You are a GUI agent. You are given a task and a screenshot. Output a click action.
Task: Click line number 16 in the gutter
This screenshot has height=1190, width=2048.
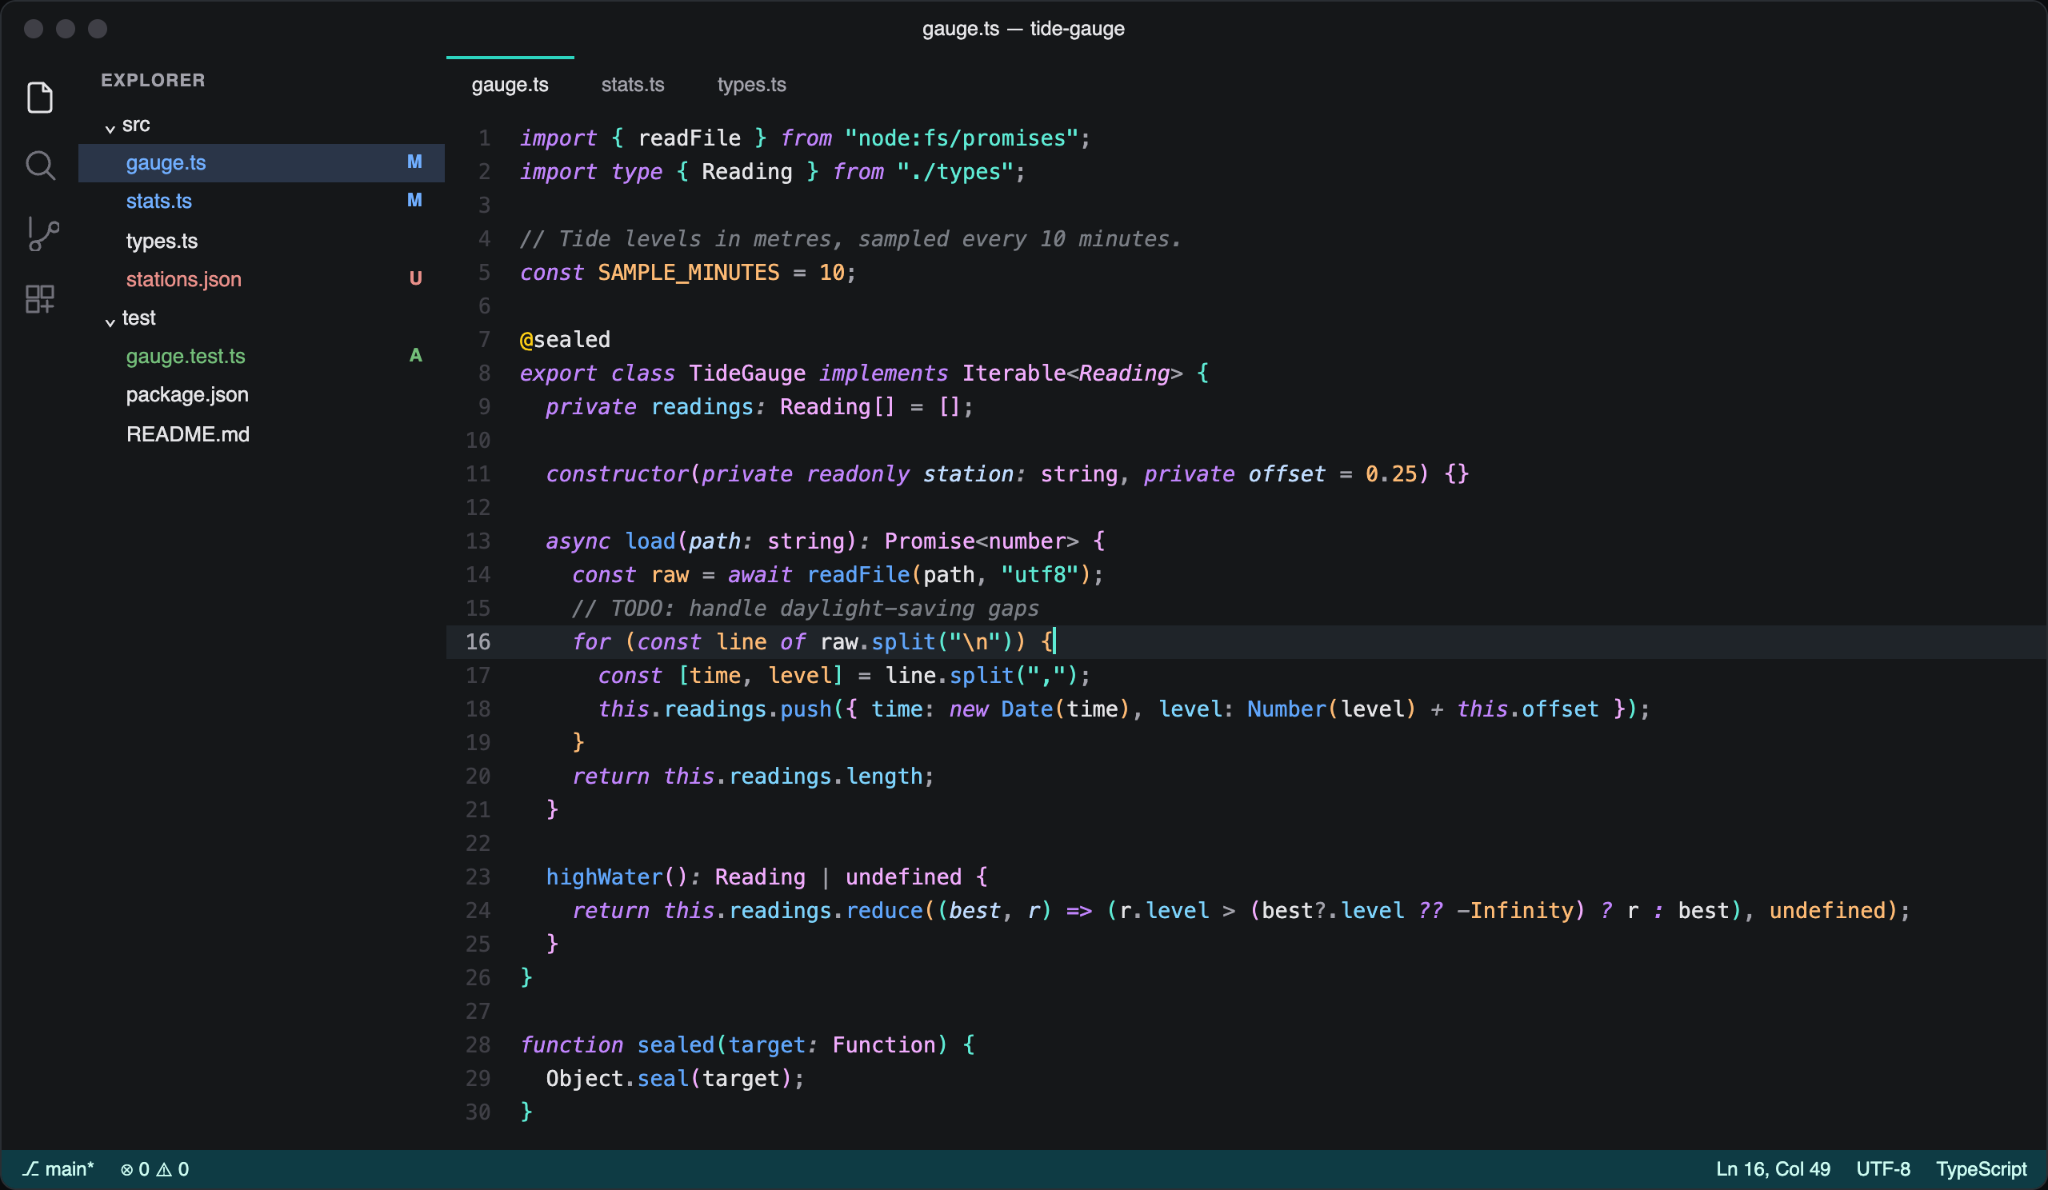478,641
